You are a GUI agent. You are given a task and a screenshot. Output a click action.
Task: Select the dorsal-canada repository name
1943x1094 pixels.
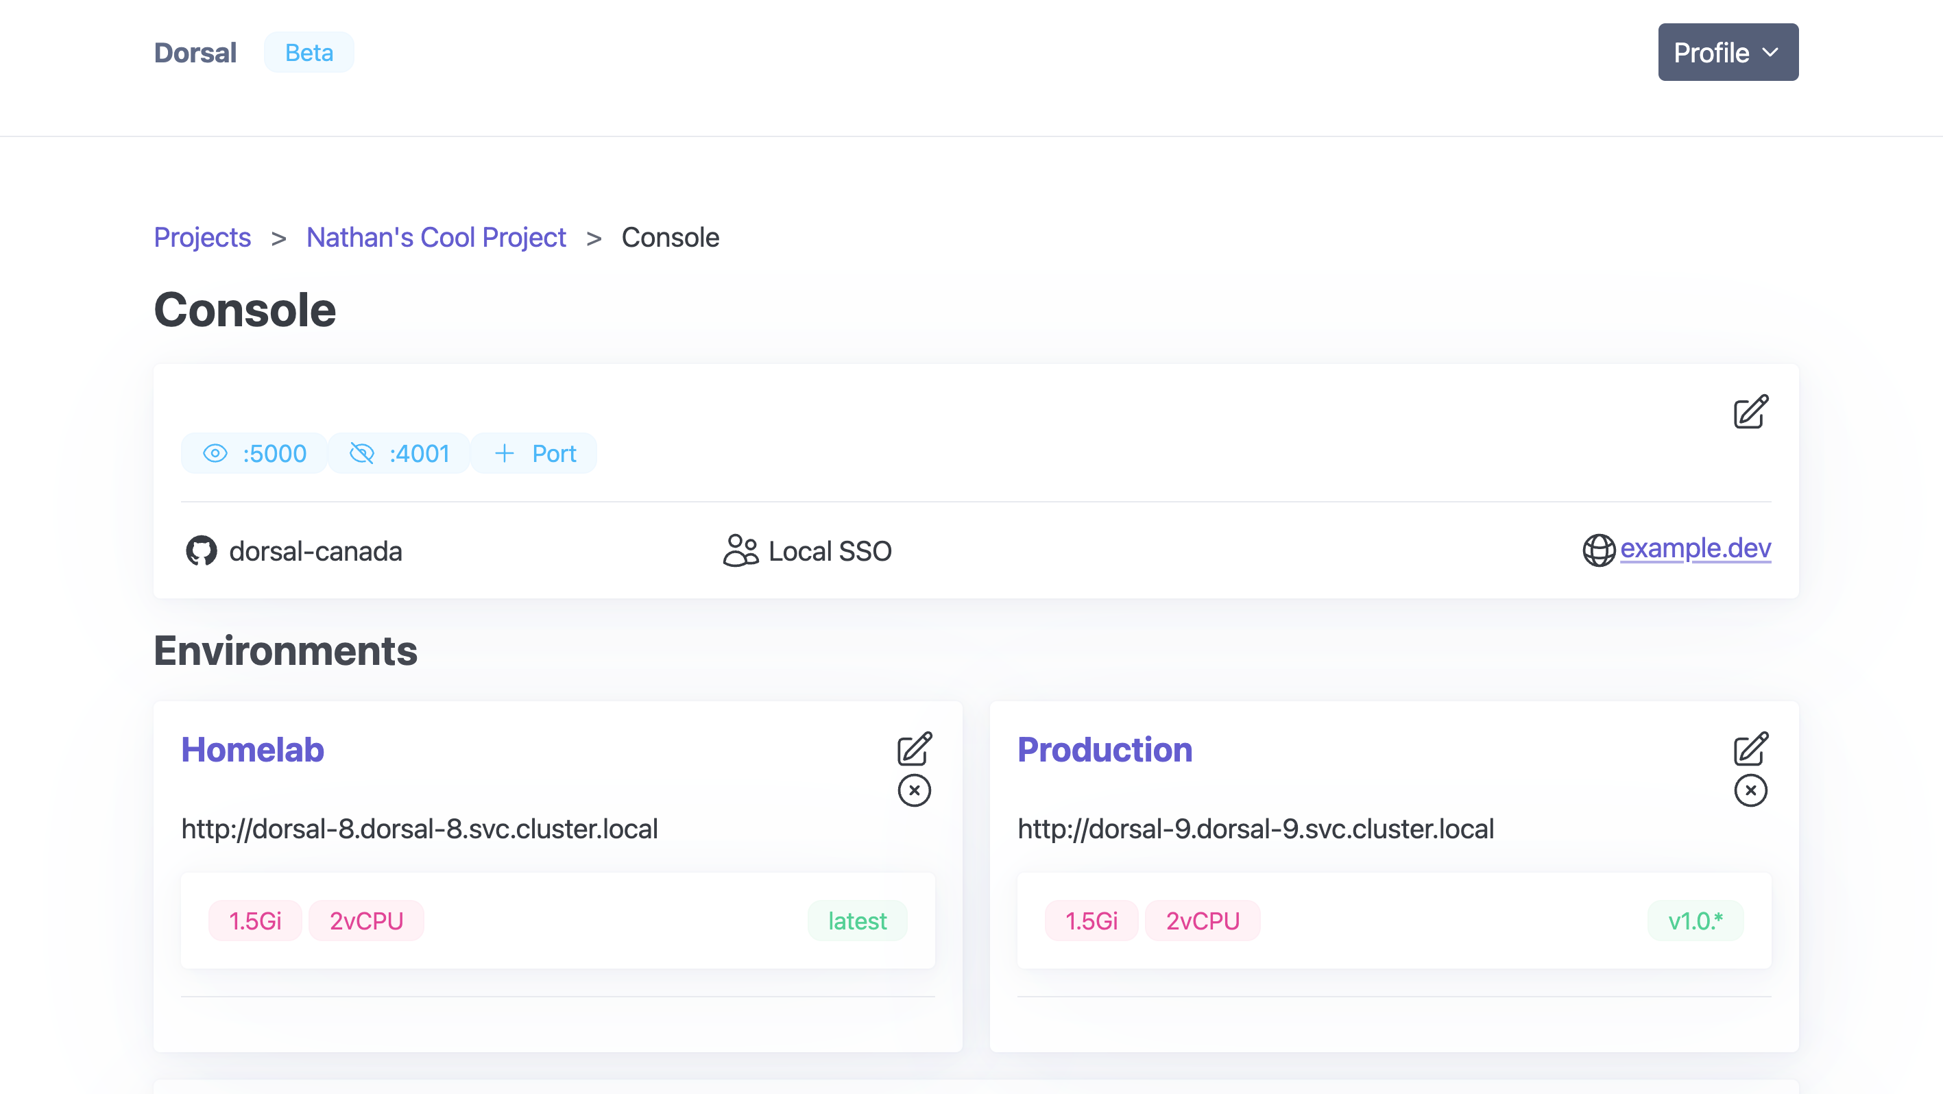pos(315,551)
